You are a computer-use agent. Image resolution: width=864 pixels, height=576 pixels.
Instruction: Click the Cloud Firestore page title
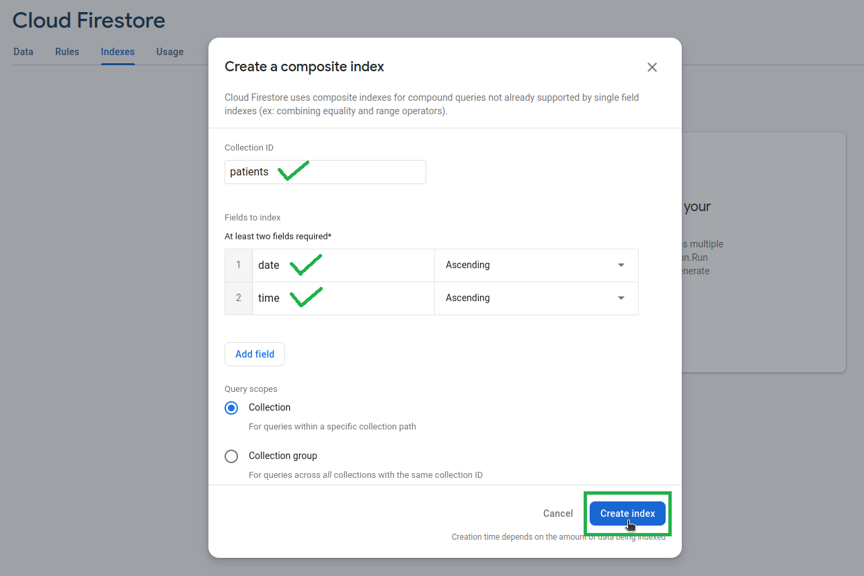click(89, 20)
